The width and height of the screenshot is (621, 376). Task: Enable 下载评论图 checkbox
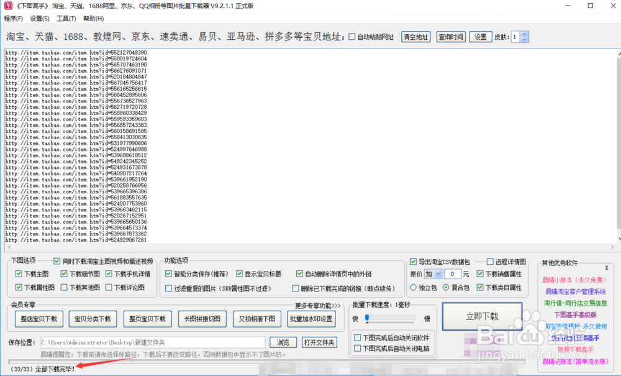(109, 287)
